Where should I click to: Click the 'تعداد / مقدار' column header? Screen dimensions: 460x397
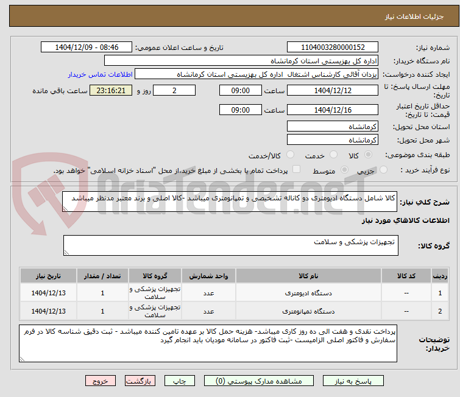point(102,276)
